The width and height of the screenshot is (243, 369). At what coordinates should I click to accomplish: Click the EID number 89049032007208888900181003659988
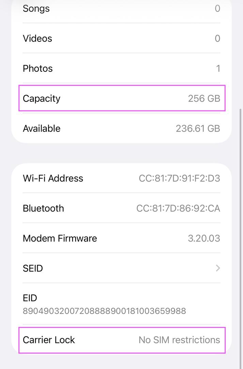point(104,311)
